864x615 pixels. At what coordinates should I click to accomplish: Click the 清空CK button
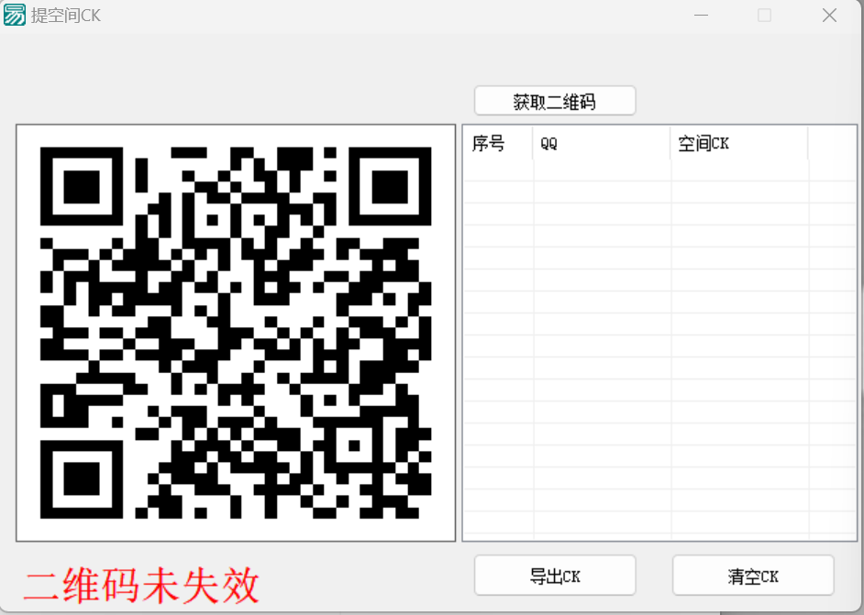click(752, 575)
